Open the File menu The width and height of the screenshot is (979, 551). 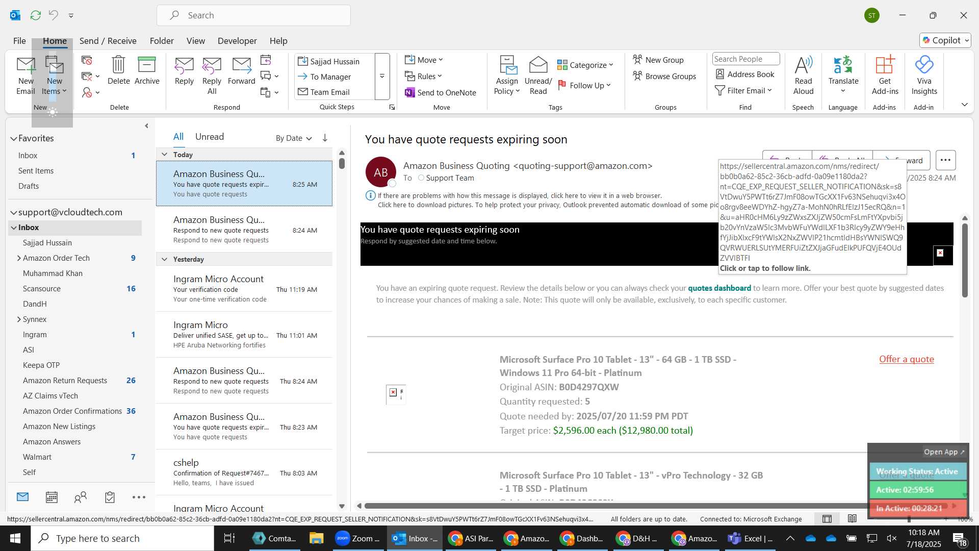coord(19,41)
